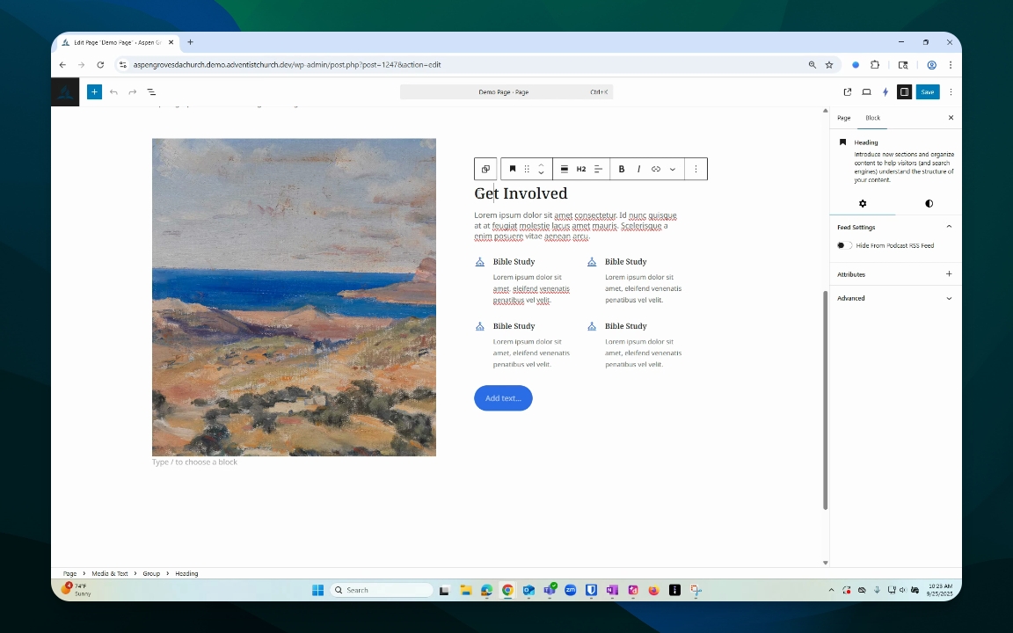This screenshot has height=633, width=1013.
Task: Click the Get Involved heading
Action: [x=521, y=193]
